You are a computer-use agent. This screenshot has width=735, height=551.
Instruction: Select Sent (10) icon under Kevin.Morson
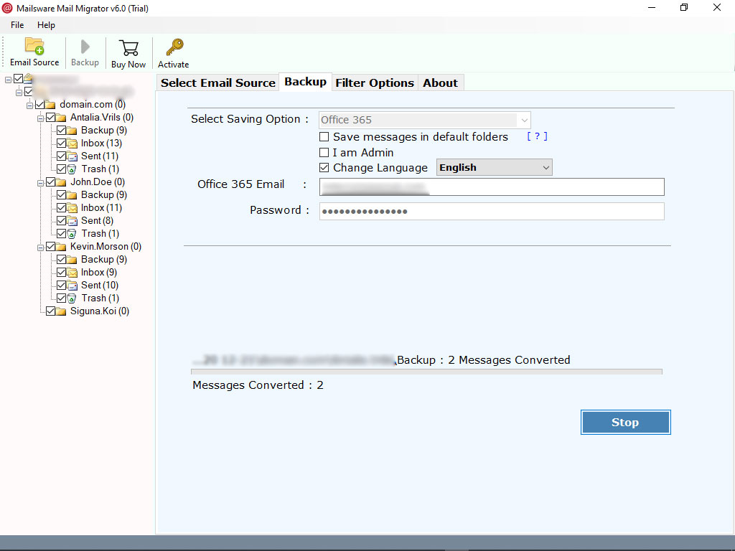tap(72, 286)
